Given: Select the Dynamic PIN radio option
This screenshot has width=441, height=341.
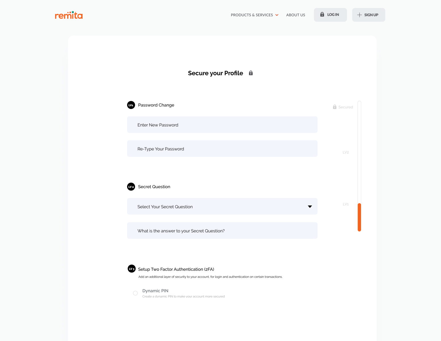Looking at the screenshot, I should [x=135, y=293].
